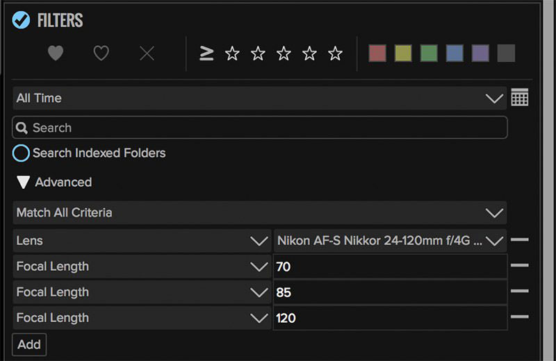Toggle the Filters checkbox off
Viewport: 556px width, 361px height.
point(21,20)
